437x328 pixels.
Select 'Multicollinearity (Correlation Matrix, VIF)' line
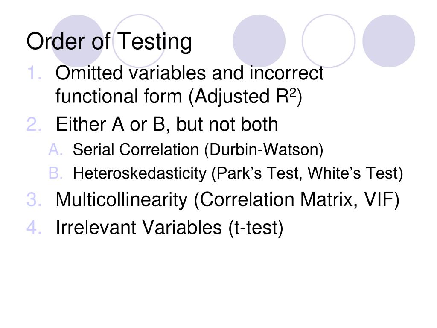pyautogui.click(x=227, y=200)
